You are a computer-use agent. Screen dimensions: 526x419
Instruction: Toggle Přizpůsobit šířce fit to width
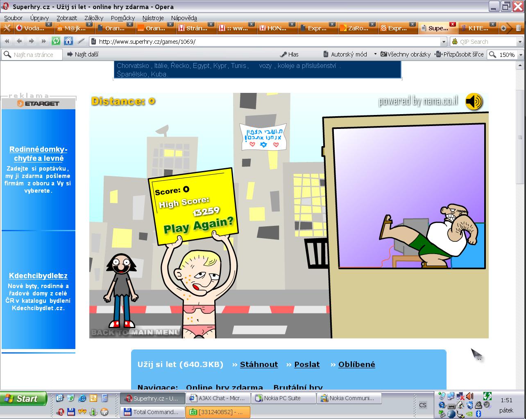coord(459,54)
